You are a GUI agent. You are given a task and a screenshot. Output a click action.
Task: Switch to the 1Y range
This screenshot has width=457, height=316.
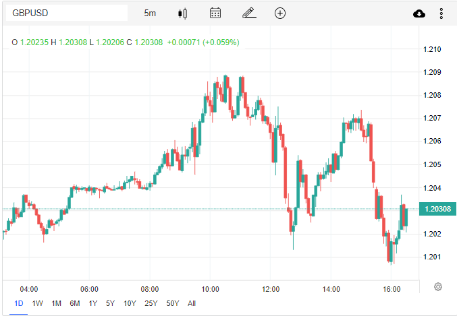click(92, 303)
